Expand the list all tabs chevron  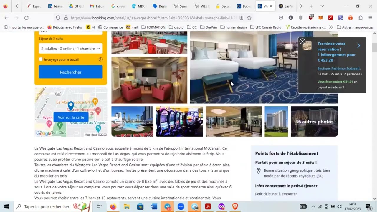click(x=322, y=6)
